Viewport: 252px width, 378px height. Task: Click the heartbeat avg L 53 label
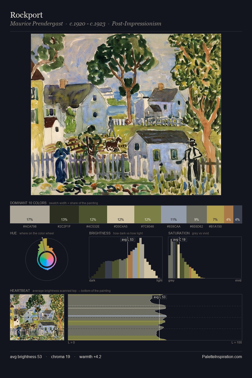click(160, 297)
